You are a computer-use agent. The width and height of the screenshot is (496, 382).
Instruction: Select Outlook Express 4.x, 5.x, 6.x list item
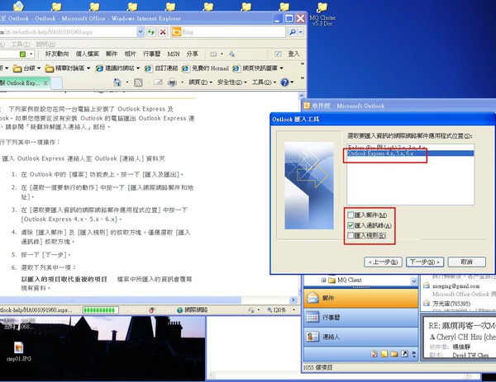(x=410, y=153)
